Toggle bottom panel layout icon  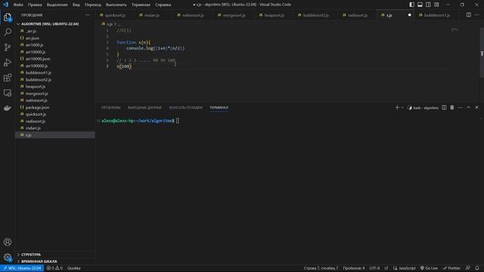pyautogui.click(x=420, y=5)
